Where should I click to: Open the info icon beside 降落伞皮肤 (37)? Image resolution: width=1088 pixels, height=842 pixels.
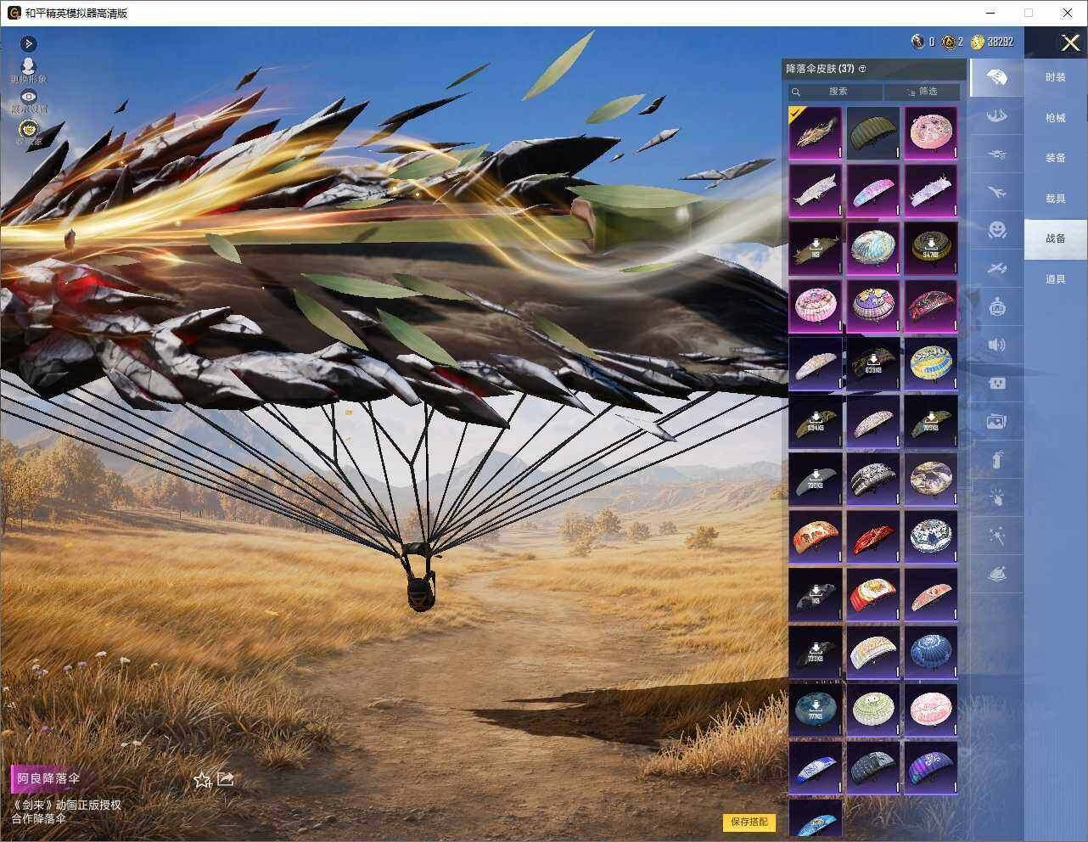pos(863,69)
